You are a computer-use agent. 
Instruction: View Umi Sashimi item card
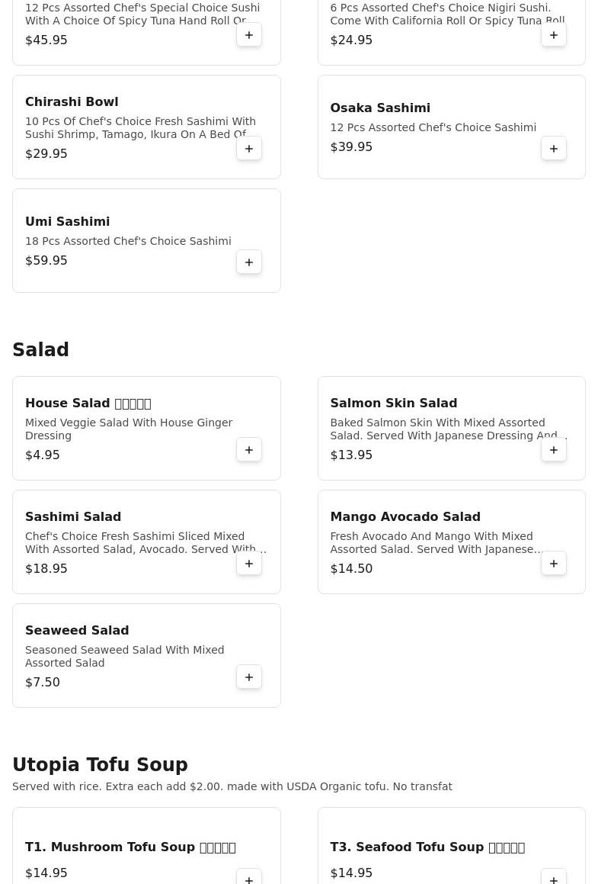pos(67,222)
